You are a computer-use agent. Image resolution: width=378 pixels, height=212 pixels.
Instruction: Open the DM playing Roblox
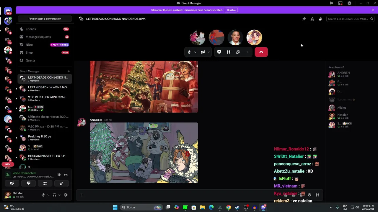[x=45, y=108]
